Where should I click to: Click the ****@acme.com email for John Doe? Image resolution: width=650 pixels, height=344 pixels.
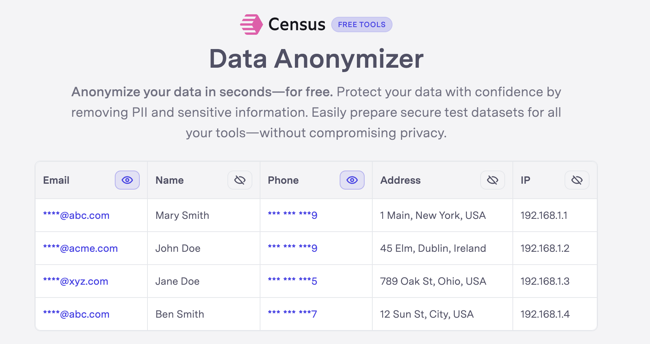(x=80, y=248)
